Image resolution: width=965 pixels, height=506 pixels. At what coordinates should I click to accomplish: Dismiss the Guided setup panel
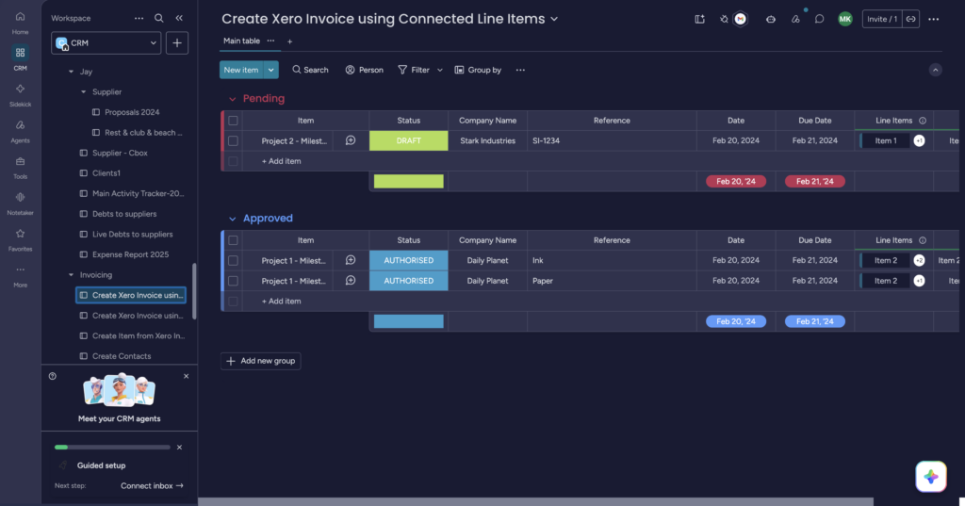[x=180, y=448]
